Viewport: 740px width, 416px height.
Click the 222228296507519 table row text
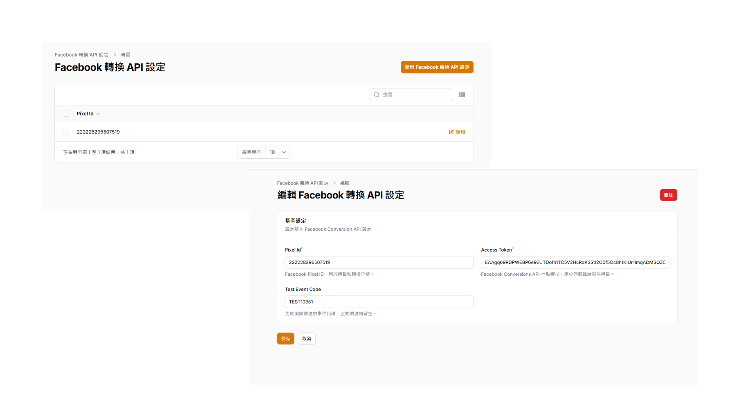(x=98, y=132)
